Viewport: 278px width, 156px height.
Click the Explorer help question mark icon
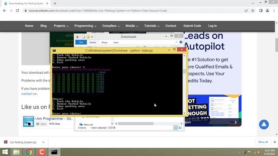181,42
